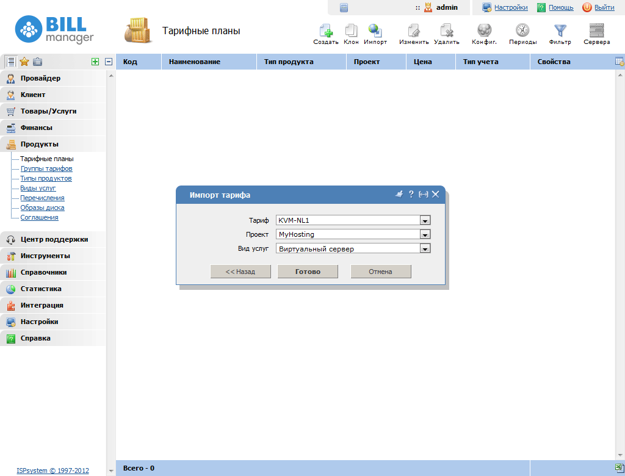625x476 pixels.
Task: Open Группы тарифов in the sidebar
Action: (x=46, y=168)
